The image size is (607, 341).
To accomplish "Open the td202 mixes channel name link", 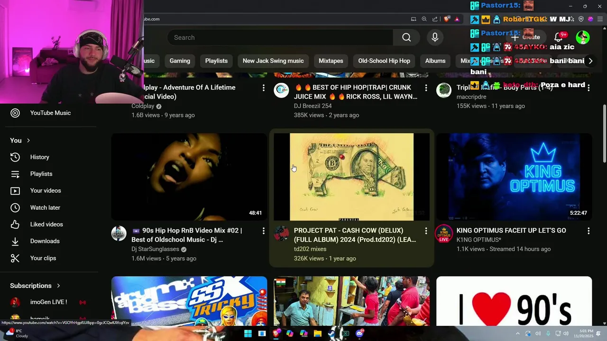I will pyautogui.click(x=310, y=249).
